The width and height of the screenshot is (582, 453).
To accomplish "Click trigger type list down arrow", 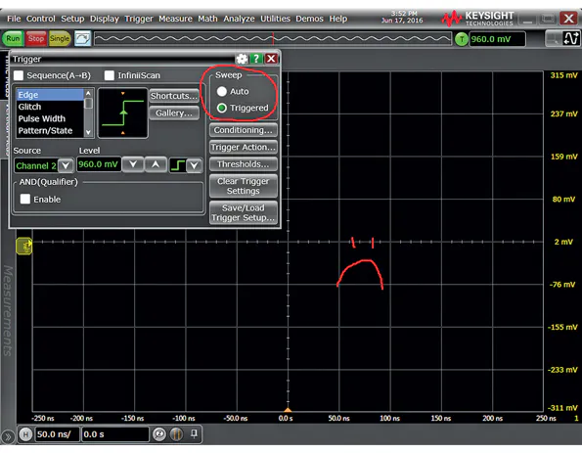I will click(x=88, y=132).
